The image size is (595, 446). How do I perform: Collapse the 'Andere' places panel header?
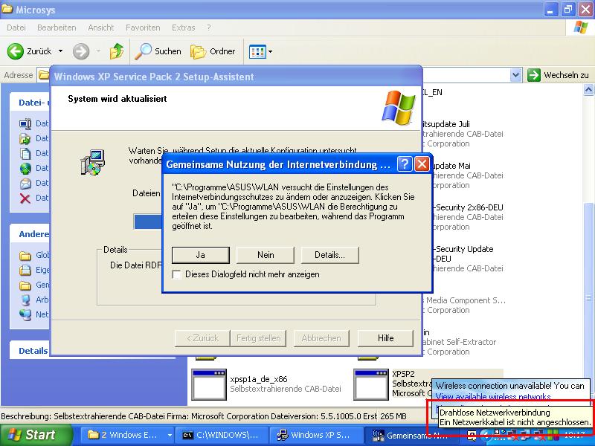(31, 234)
